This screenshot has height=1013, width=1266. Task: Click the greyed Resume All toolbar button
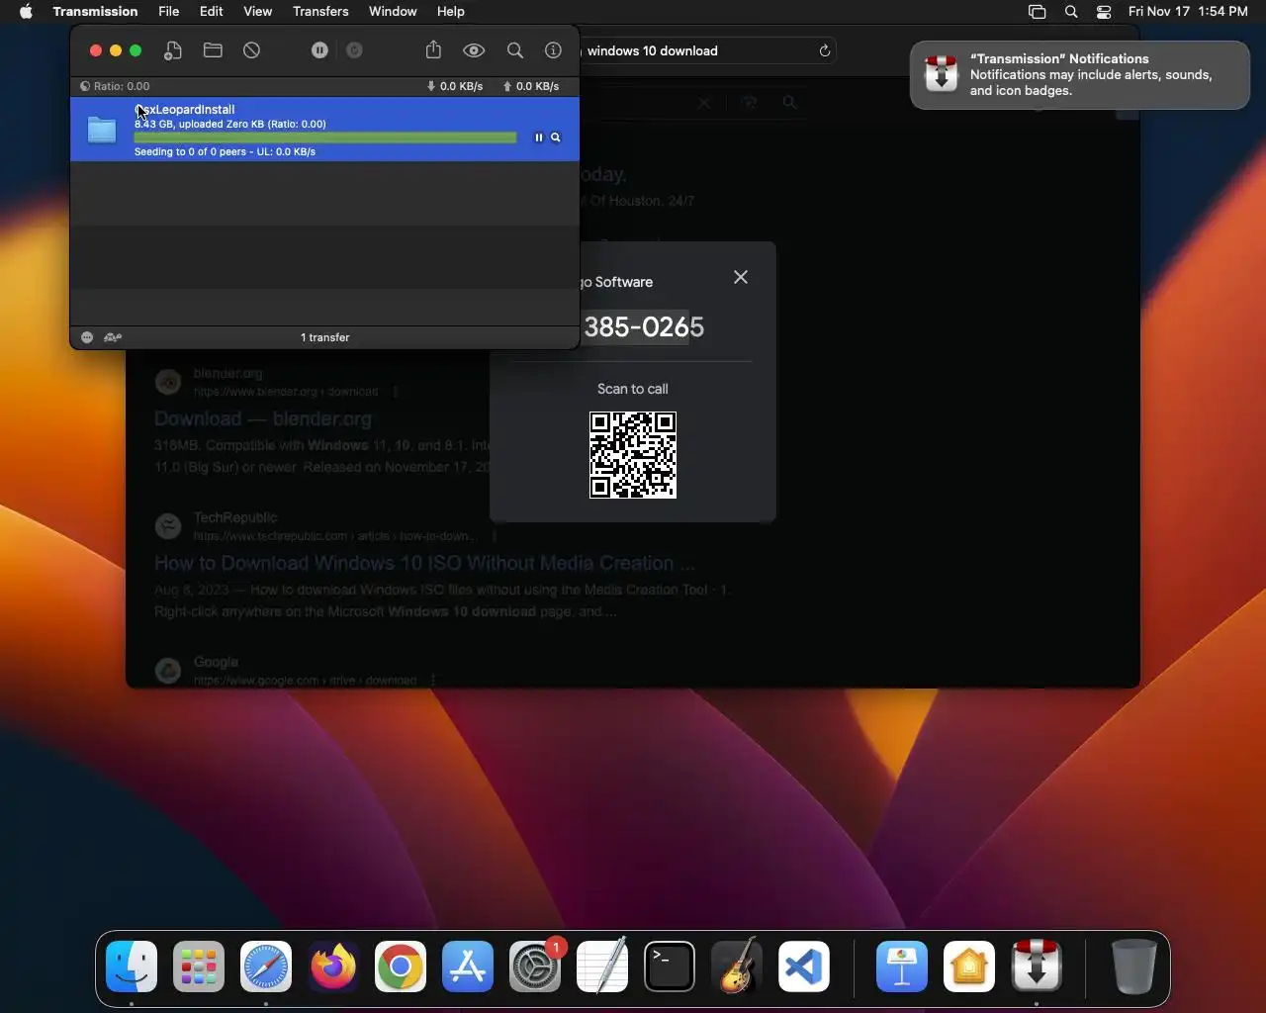pyautogui.click(x=354, y=50)
